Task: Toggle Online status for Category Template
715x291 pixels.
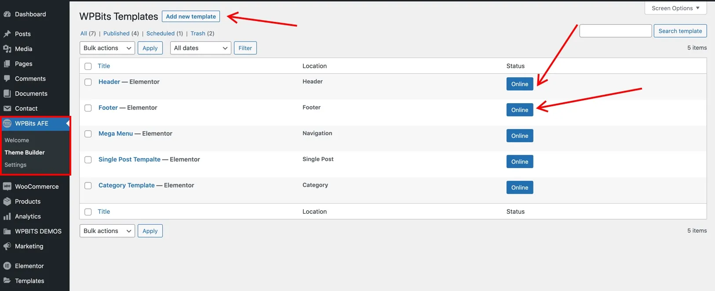Action: point(520,187)
